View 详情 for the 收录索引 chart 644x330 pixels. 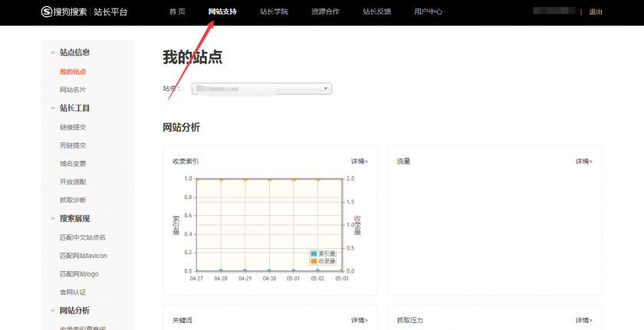359,162
